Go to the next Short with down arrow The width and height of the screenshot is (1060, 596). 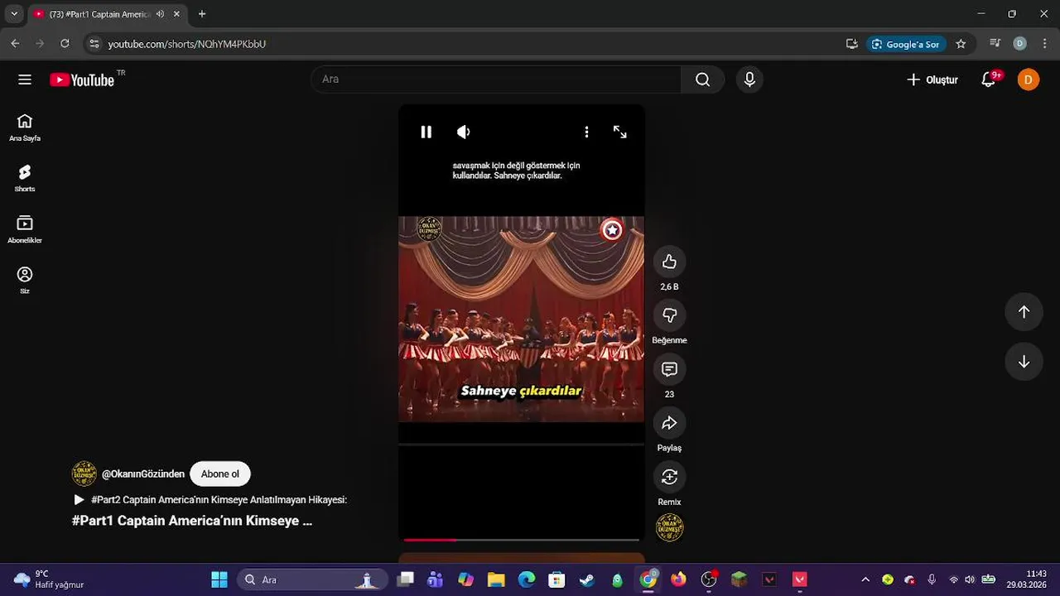click(x=1024, y=362)
